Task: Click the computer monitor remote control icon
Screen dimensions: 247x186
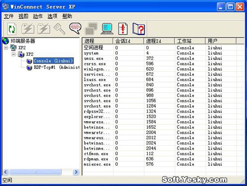Action: click(107, 29)
